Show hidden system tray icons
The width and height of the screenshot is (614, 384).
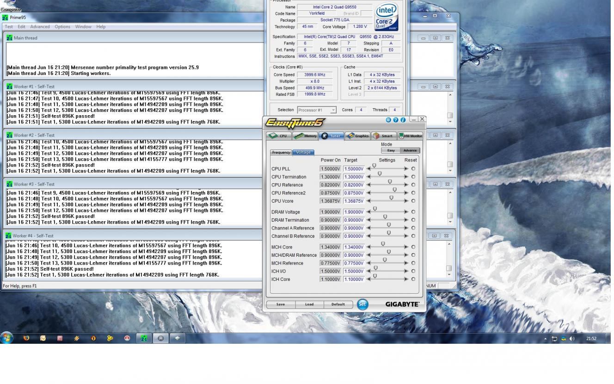click(x=545, y=339)
